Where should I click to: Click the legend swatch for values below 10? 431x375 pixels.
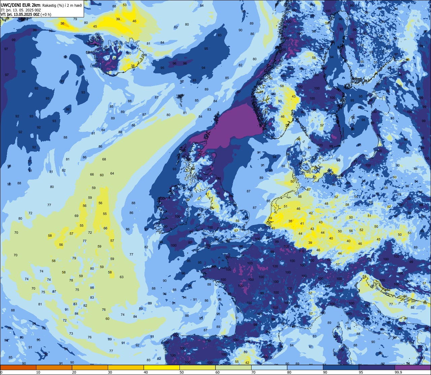click(x=18, y=367)
